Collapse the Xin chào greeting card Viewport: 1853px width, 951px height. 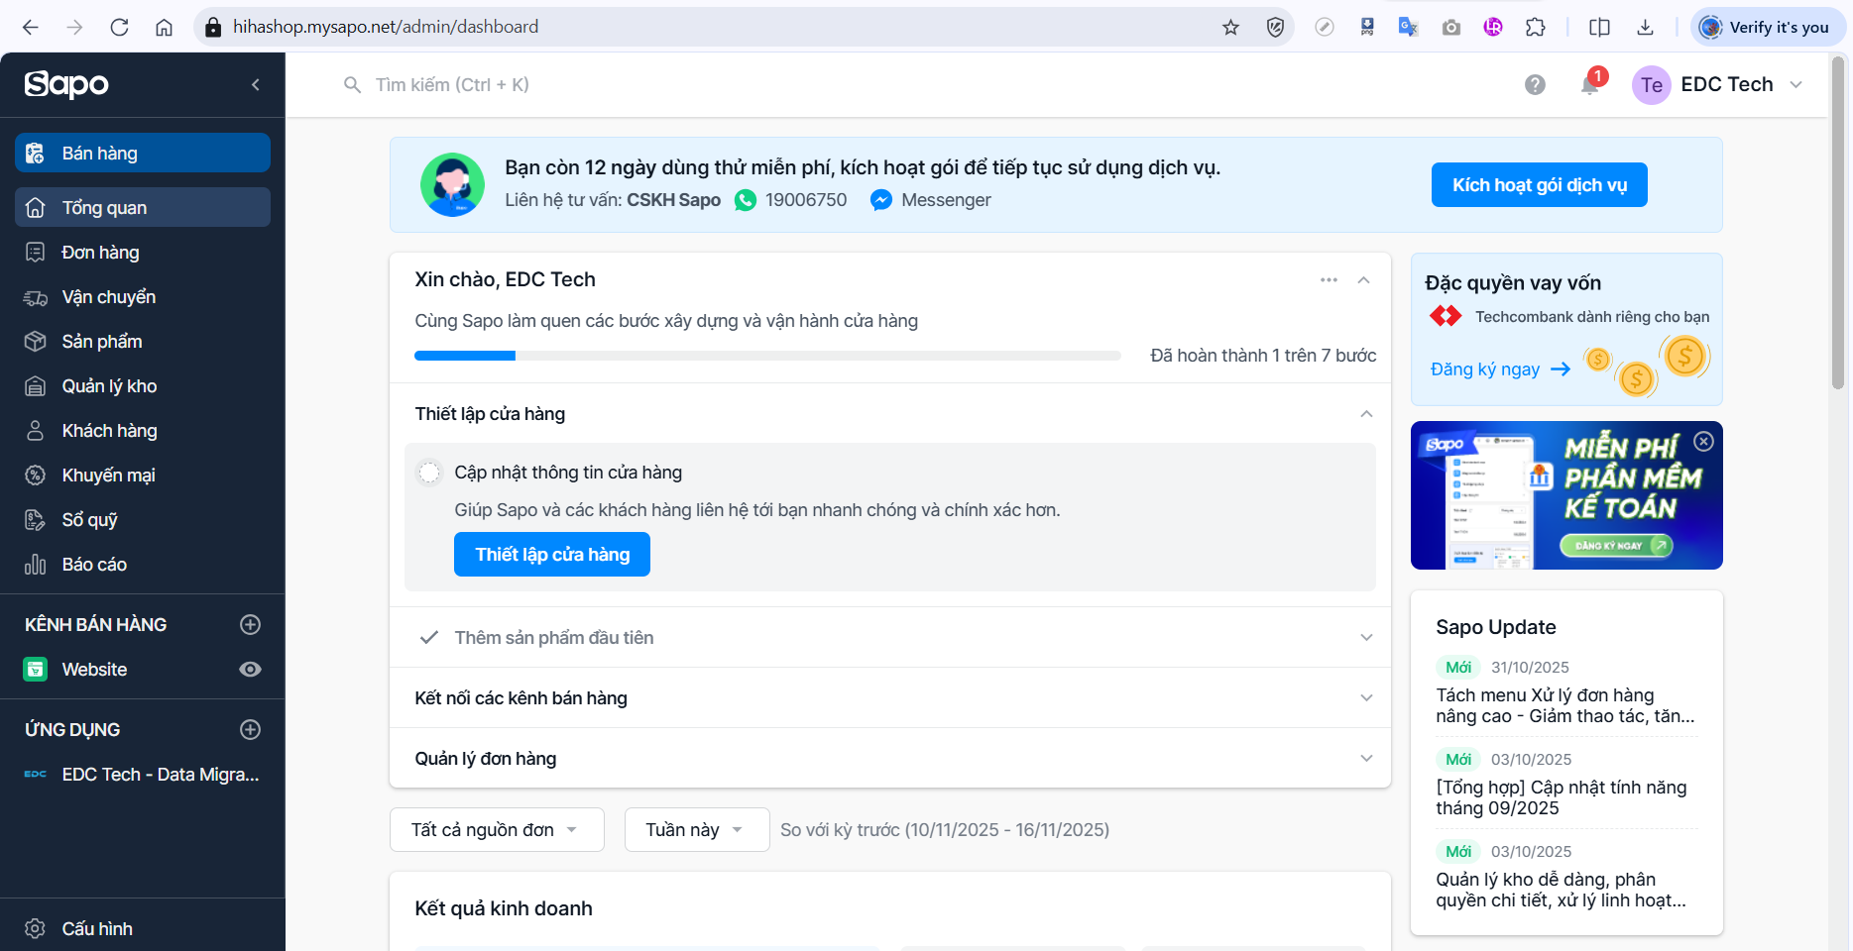[x=1364, y=280]
